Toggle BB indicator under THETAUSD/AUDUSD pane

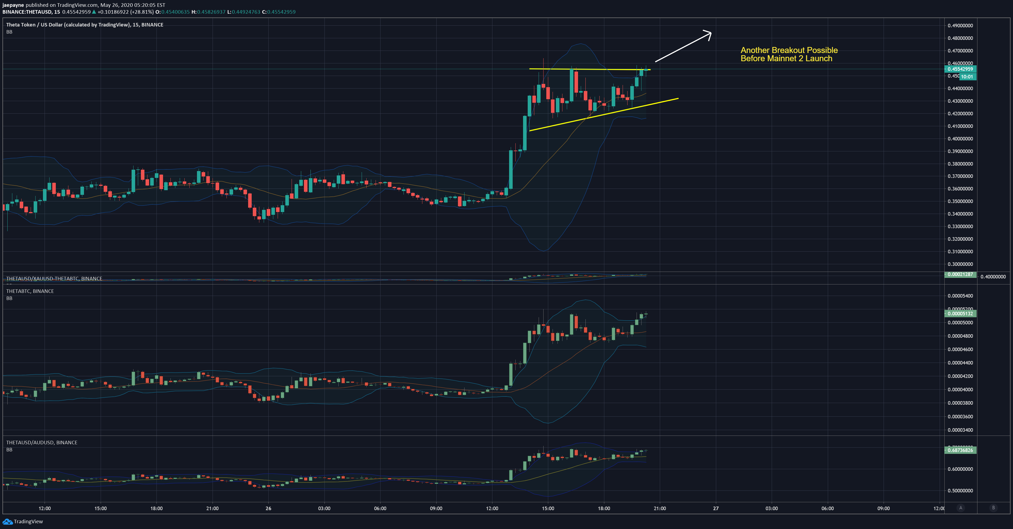click(x=9, y=450)
